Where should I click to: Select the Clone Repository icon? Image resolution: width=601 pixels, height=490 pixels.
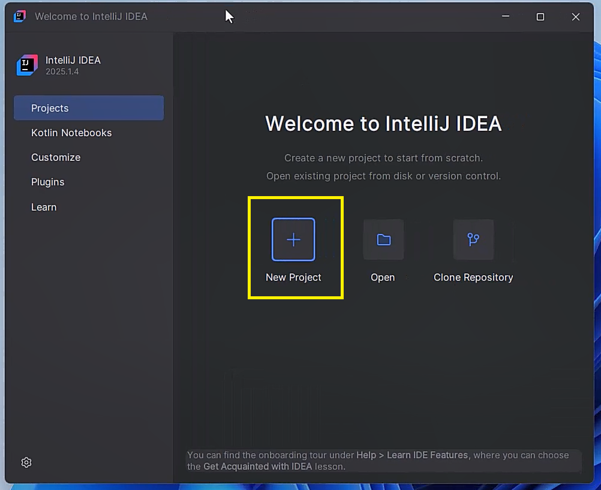473,239
